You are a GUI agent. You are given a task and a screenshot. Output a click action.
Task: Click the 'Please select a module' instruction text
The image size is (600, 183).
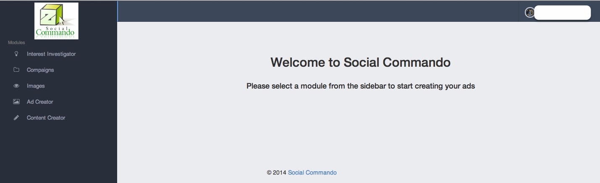click(360, 86)
